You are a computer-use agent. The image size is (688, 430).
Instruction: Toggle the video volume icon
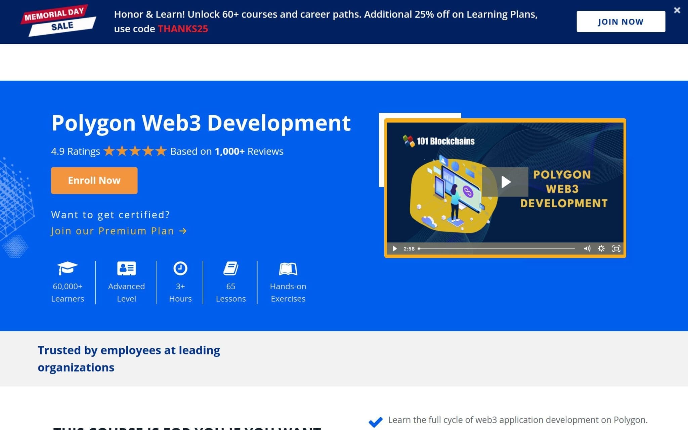(587, 249)
